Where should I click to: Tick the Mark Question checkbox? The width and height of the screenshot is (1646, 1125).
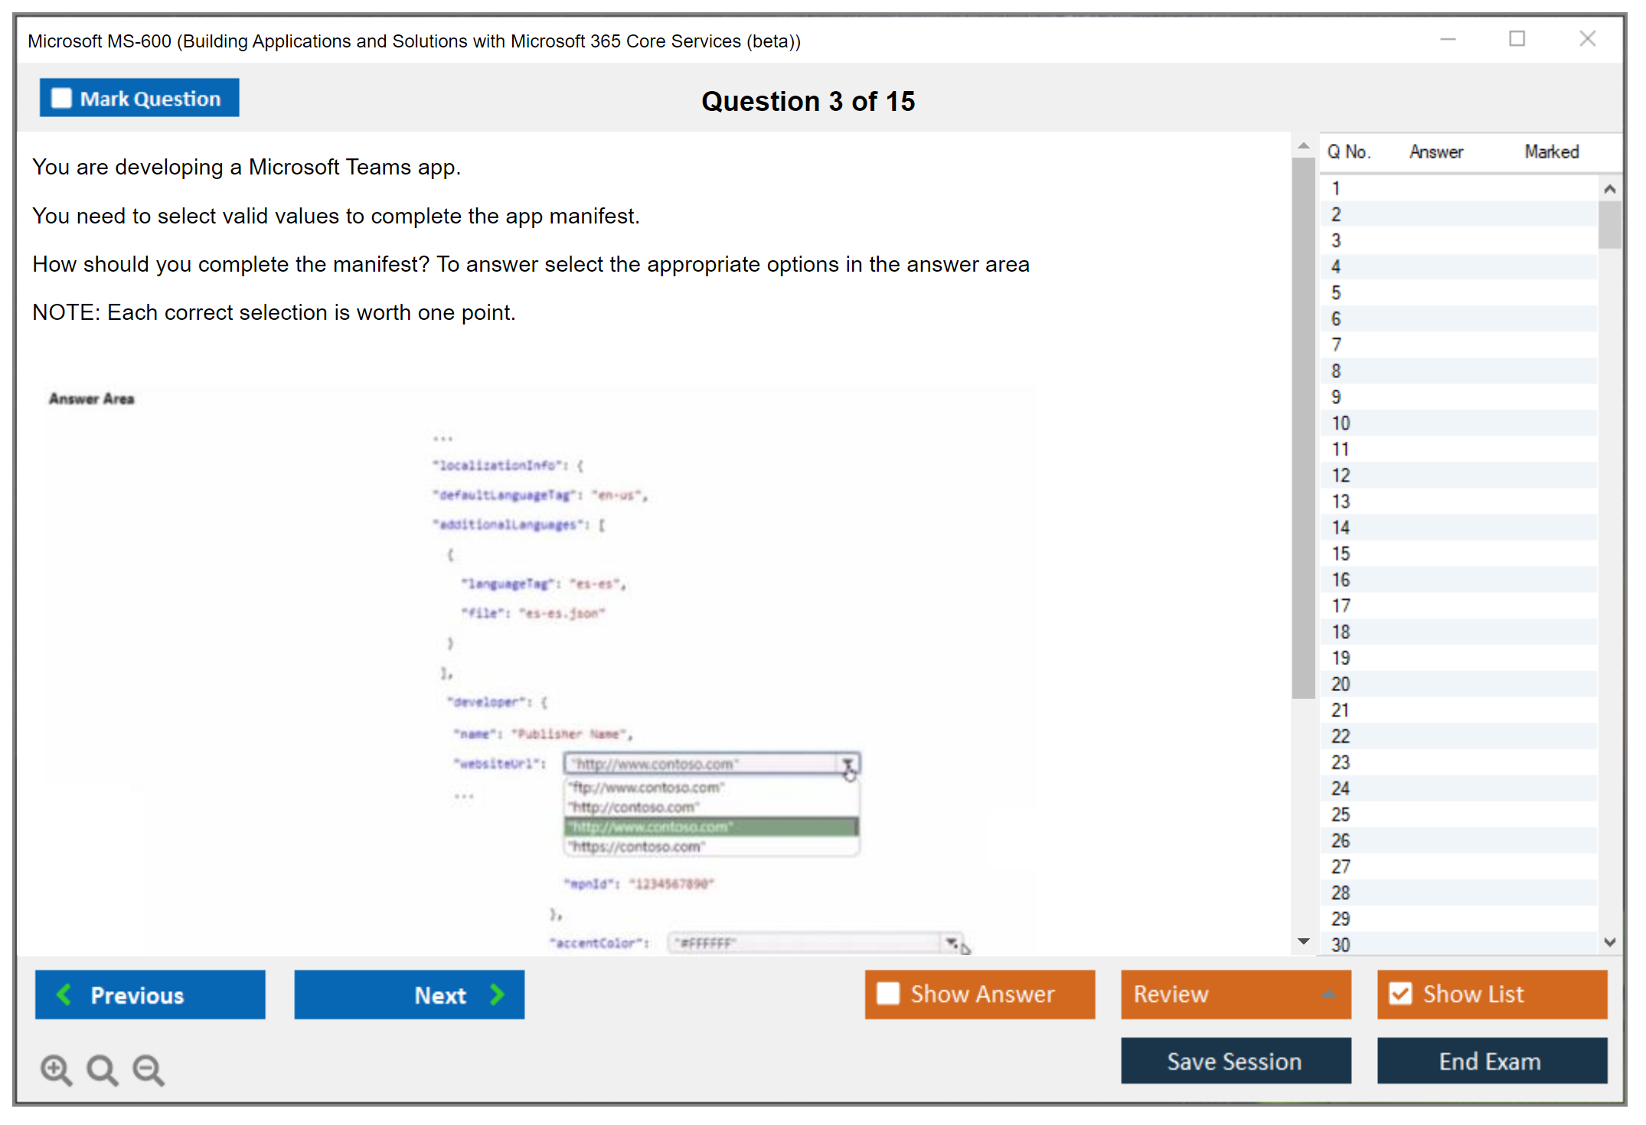(x=61, y=98)
